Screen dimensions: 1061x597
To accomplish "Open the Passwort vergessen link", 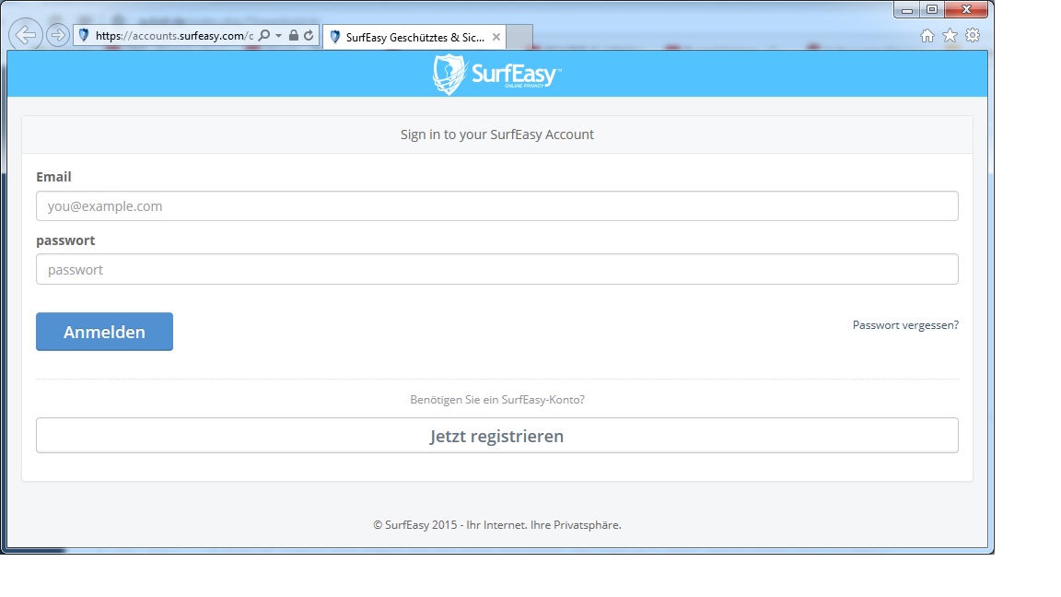I will pyautogui.click(x=905, y=325).
